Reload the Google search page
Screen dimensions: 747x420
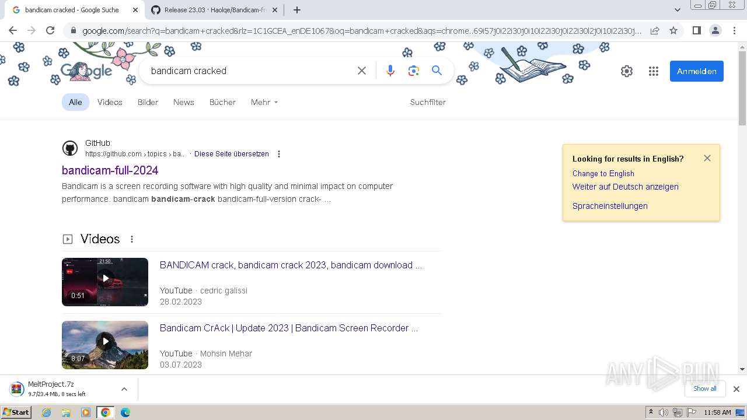tap(50, 30)
